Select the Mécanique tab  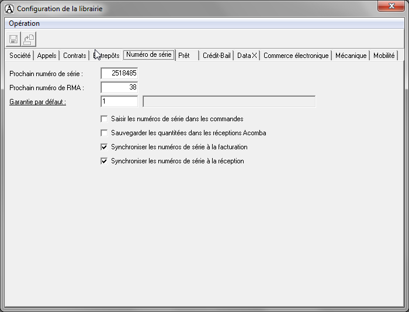351,56
